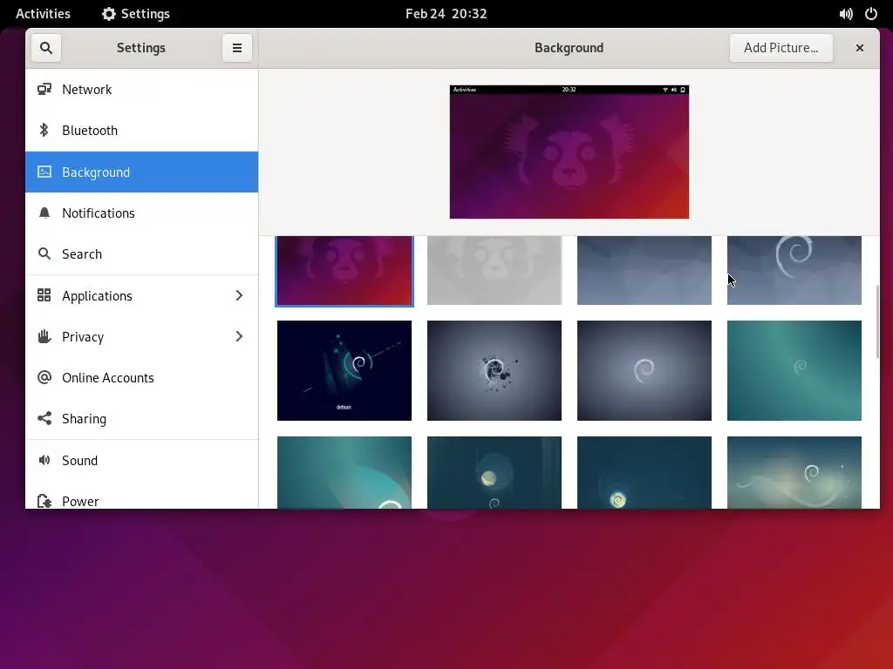This screenshot has height=669, width=893.
Task: Open the power menu in top bar
Action: click(x=871, y=14)
